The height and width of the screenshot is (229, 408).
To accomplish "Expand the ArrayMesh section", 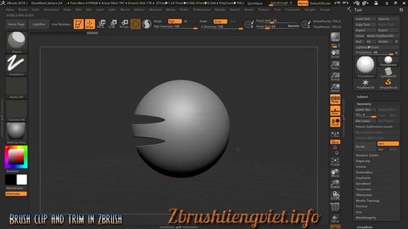I will (x=365, y=227).
